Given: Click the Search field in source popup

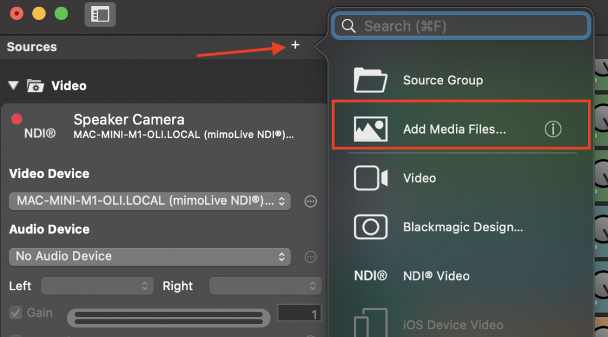Looking at the screenshot, I should (461, 26).
